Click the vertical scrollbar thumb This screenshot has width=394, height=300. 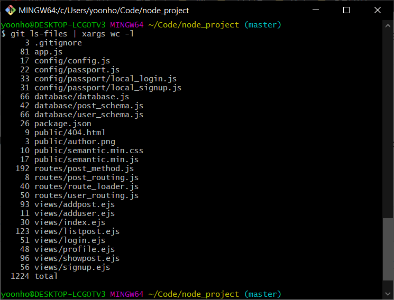point(388,249)
